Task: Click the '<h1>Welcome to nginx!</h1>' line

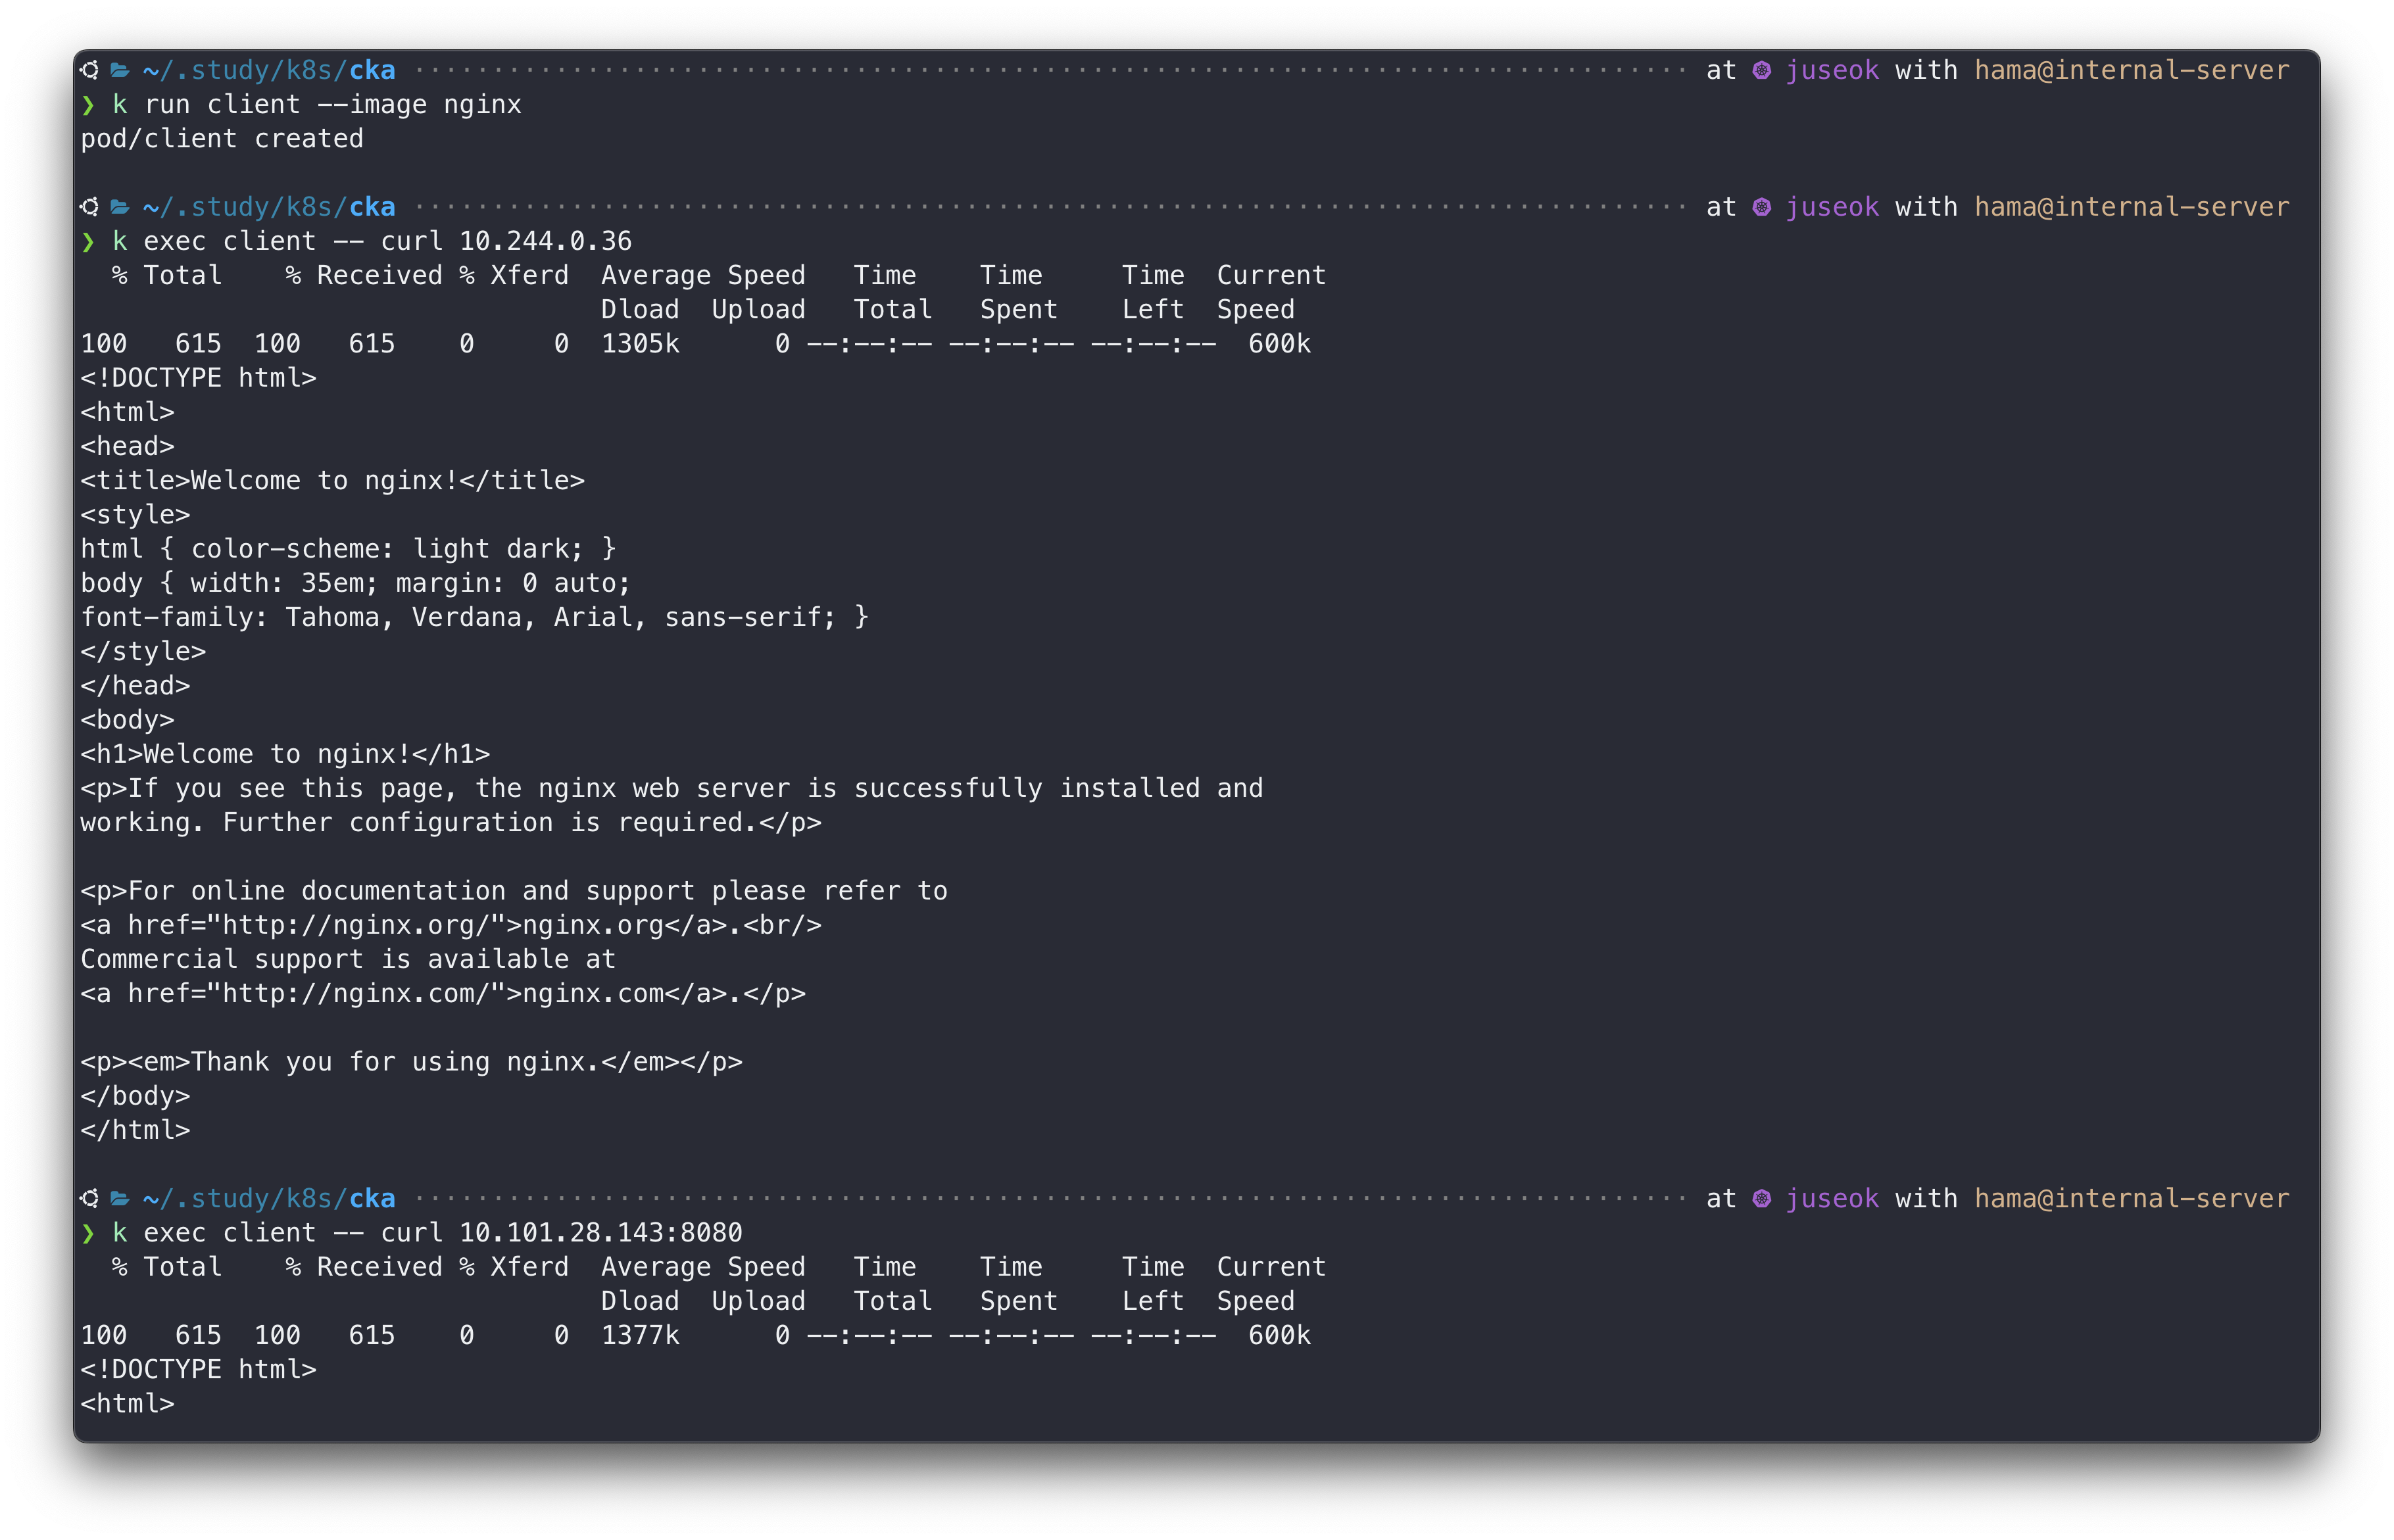Action: pos(285,754)
